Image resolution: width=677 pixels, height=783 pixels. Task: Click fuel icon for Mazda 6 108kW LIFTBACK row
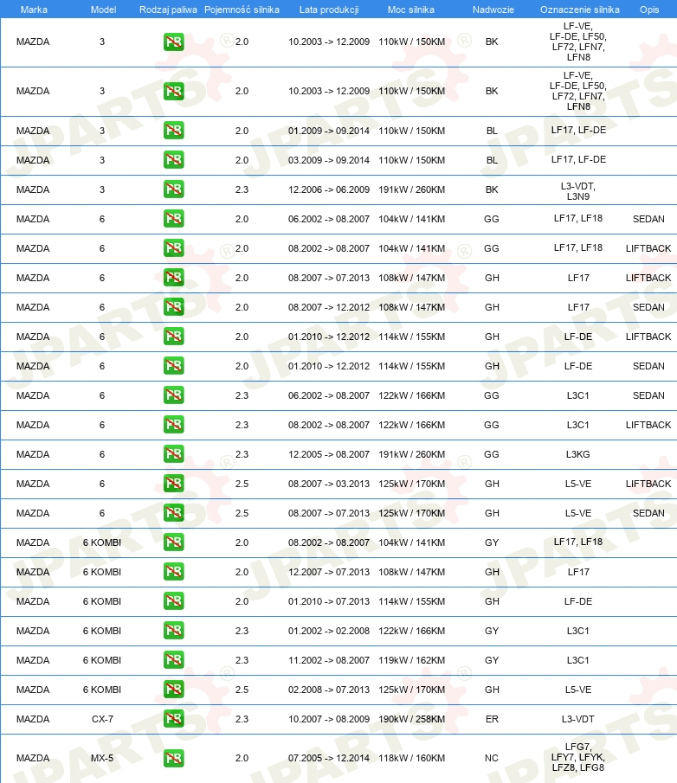[x=173, y=278]
